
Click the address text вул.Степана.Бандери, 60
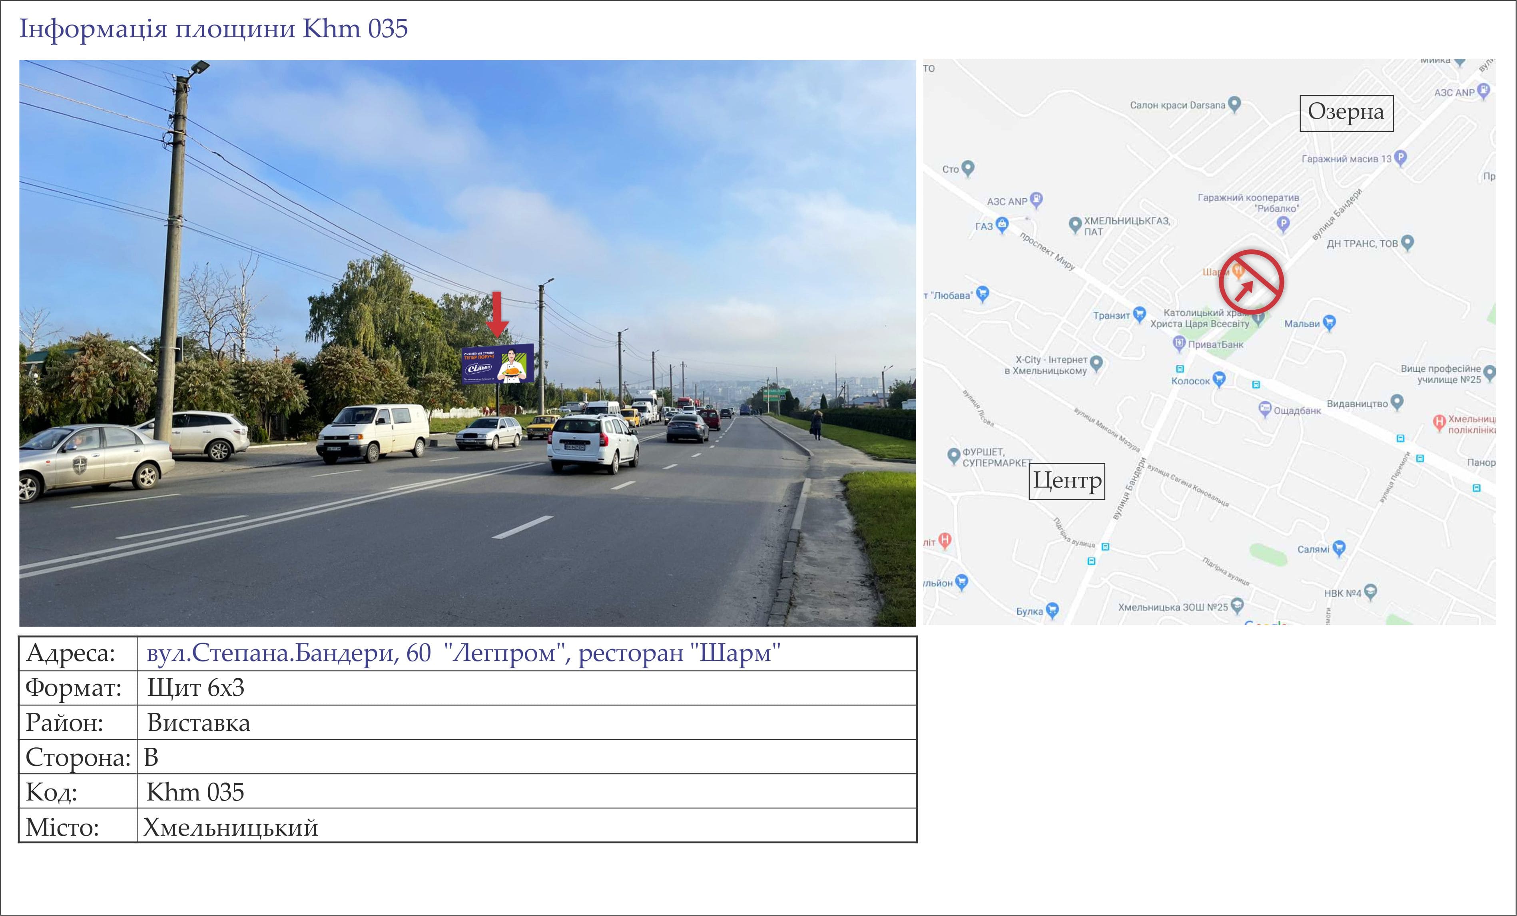[x=289, y=653]
